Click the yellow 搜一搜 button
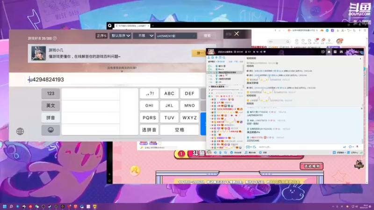 (x=199, y=53)
